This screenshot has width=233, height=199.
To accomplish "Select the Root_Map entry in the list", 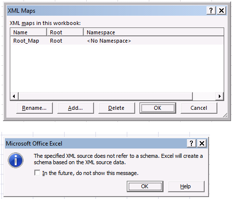I will pos(117,41).
